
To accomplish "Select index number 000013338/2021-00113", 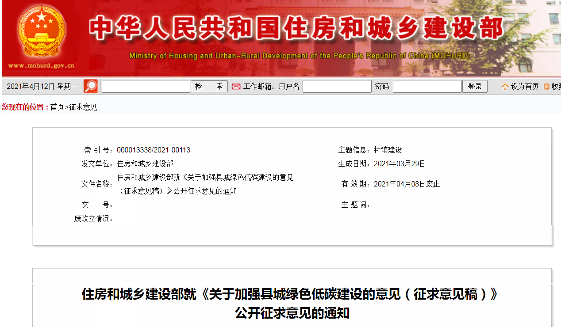I will click(x=154, y=150).
